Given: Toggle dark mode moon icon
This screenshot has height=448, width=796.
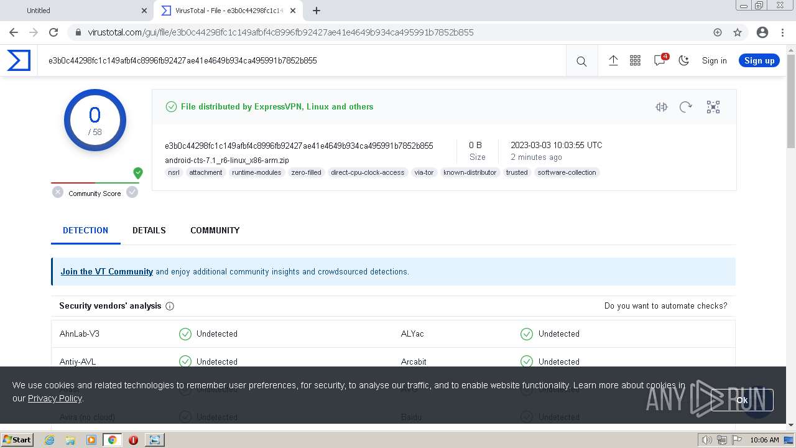Looking at the screenshot, I should click(684, 60).
